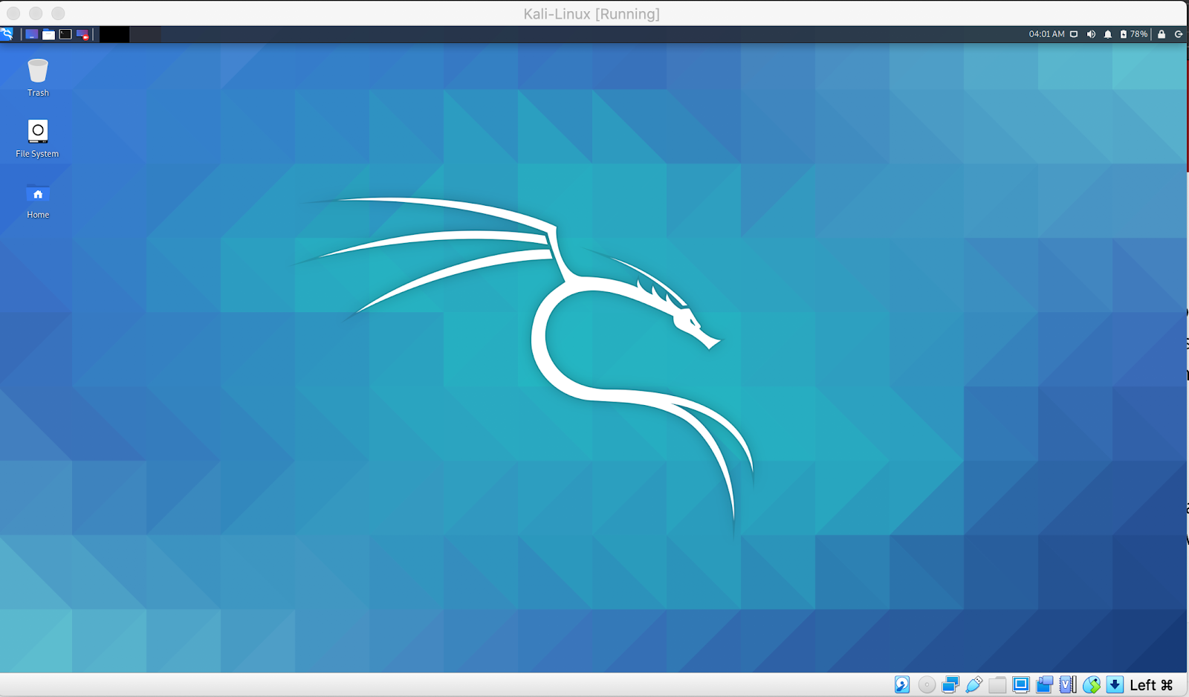Click the "Left ⌘" host key text
1189x697 pixels.
(x=1151, y=685)
